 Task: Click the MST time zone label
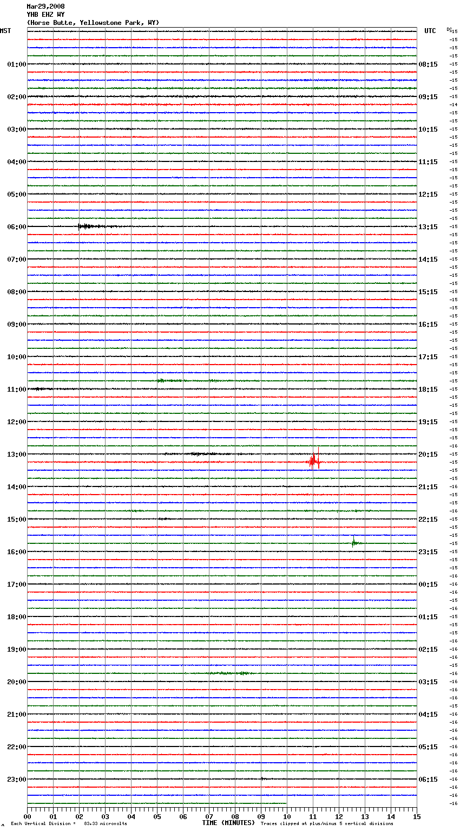(5, 31)
